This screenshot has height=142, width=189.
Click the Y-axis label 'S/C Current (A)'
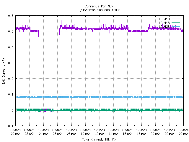click(x=4, y=71)
